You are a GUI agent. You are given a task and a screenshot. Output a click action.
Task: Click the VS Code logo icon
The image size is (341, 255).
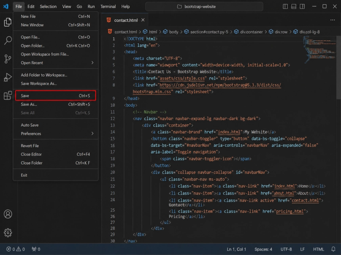(6, 6)
